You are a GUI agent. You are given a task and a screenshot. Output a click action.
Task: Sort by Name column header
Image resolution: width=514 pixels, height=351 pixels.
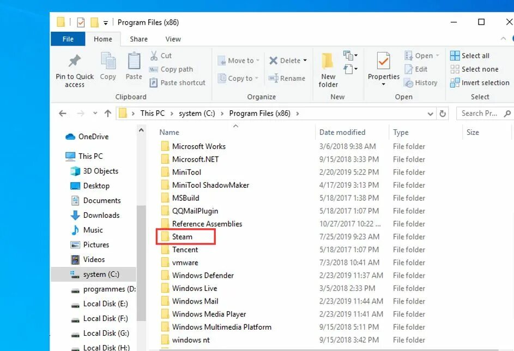coord(169,132)
